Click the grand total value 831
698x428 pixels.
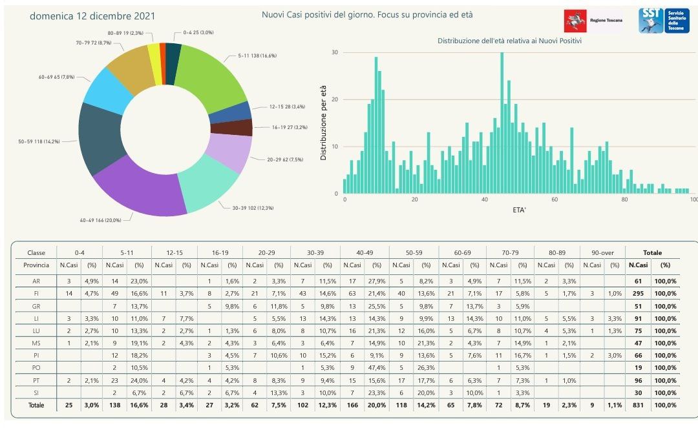click(x=638, y=405)
